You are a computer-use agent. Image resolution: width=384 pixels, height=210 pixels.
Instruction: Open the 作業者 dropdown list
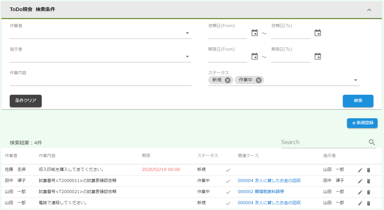pos(188,33)
